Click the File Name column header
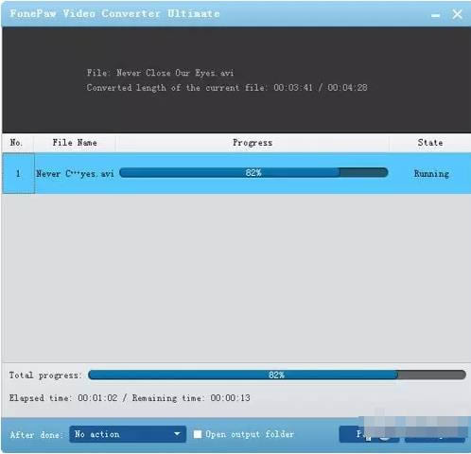471x454 pixels. point(75,143)
